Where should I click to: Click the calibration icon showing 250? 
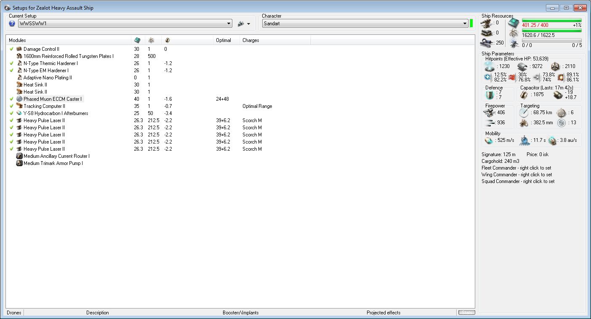486,42
